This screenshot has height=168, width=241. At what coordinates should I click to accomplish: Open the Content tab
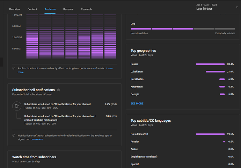coord(32,9)
